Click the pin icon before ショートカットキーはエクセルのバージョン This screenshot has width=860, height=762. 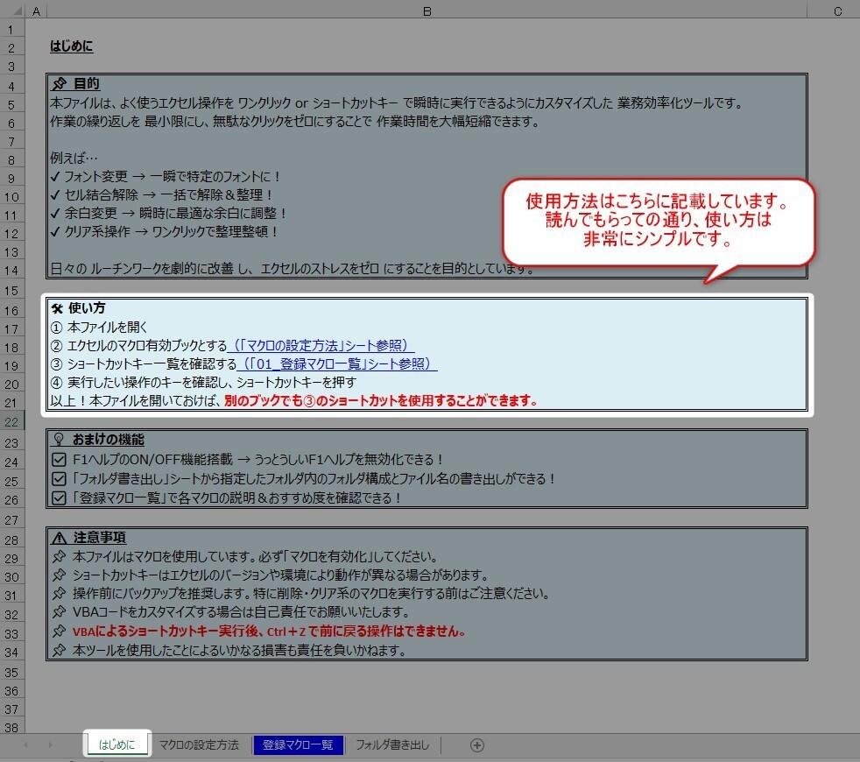[x=59, y=575]
